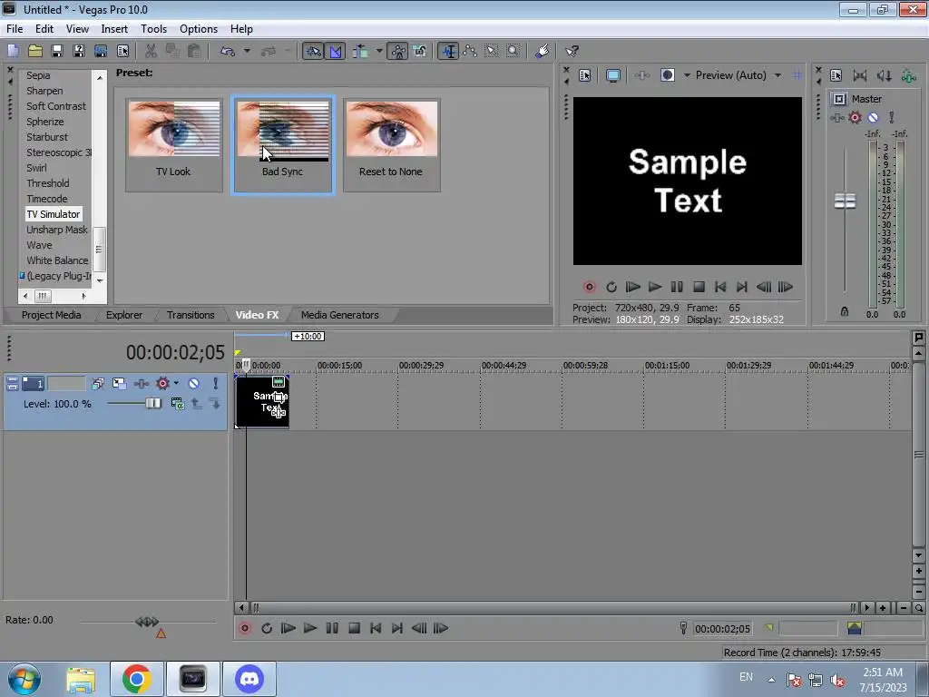The image size is (929, 697).
Task: Open Track Motion on track 1
Action: (x=119, y=384)
